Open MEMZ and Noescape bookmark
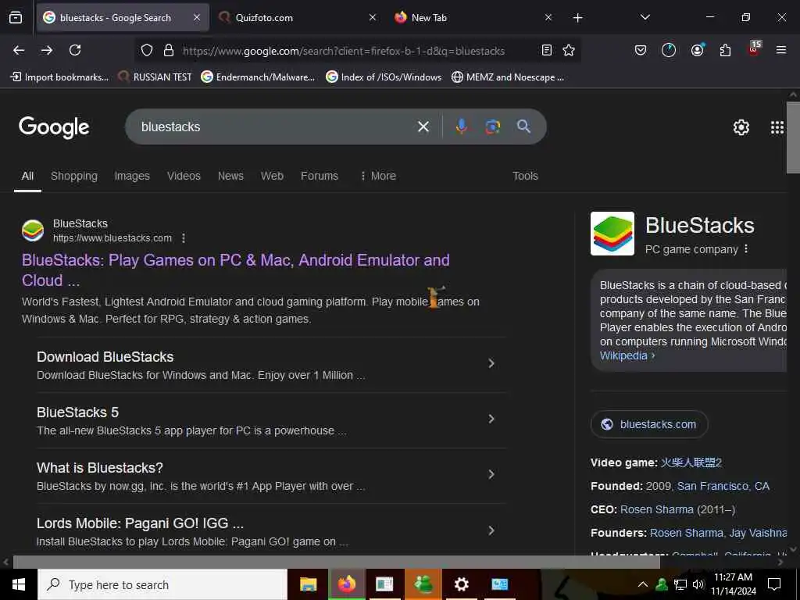800x600 pixels. pyautogui.click(x=508, y=77)
